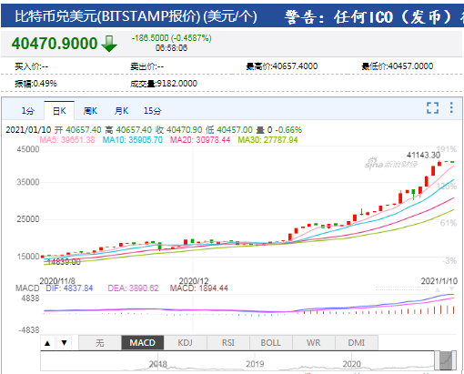Select the WR indicator

[x=314, y=343]
